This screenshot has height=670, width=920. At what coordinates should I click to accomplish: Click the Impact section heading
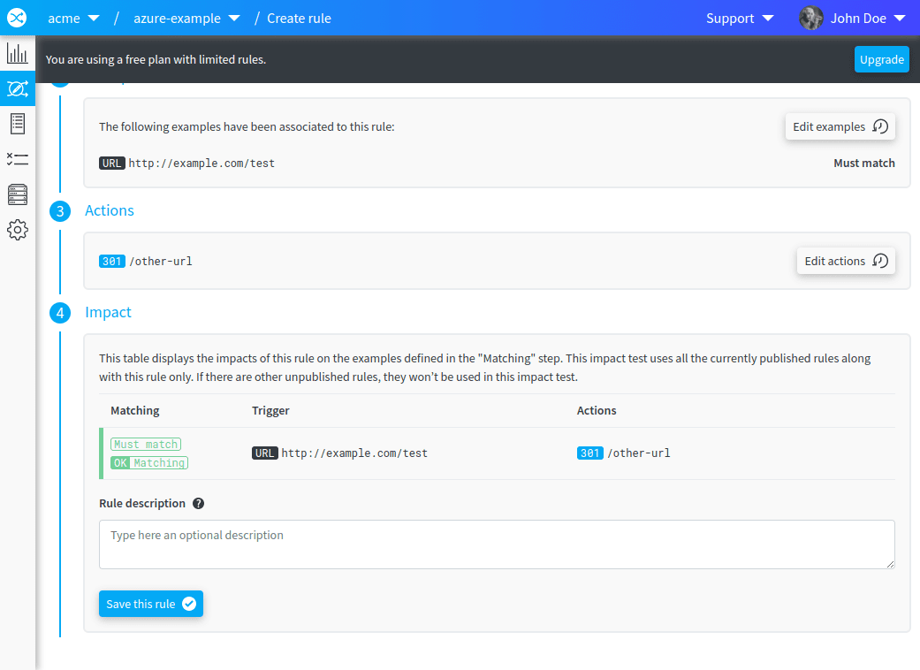[108, 312]
